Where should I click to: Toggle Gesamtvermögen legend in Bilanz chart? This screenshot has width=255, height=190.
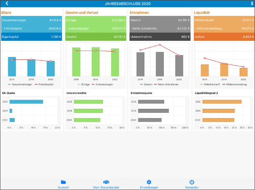point(20,84)
